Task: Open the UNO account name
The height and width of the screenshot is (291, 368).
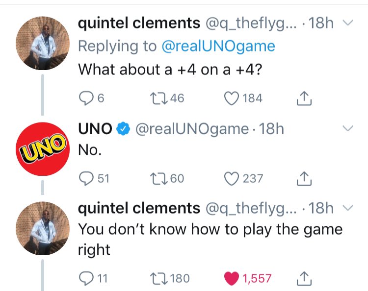Action: tap(95, 129)
